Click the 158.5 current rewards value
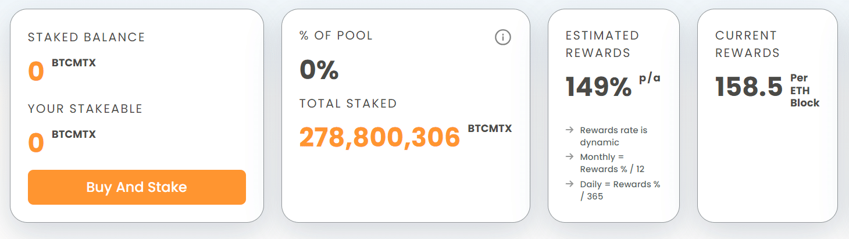The height and width of the screenshot is (239, 849). pyautogui.click(x=749, y=87)
